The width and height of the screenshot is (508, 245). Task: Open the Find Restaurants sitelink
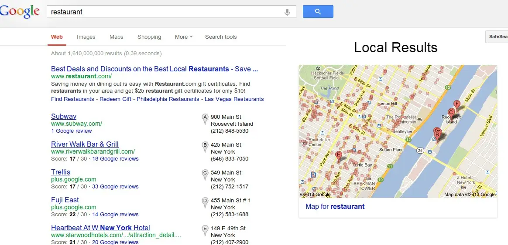point(72,99)
